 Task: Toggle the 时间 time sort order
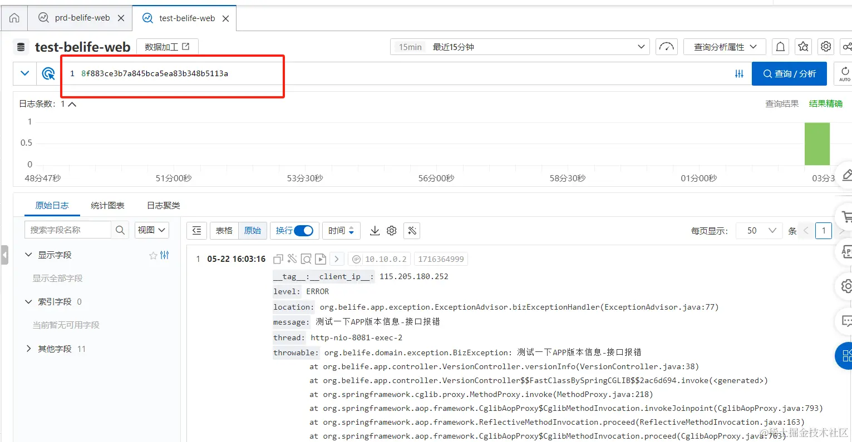pos(341,230)
